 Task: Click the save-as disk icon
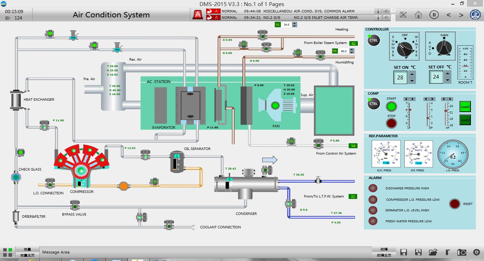tap(418, 252)
